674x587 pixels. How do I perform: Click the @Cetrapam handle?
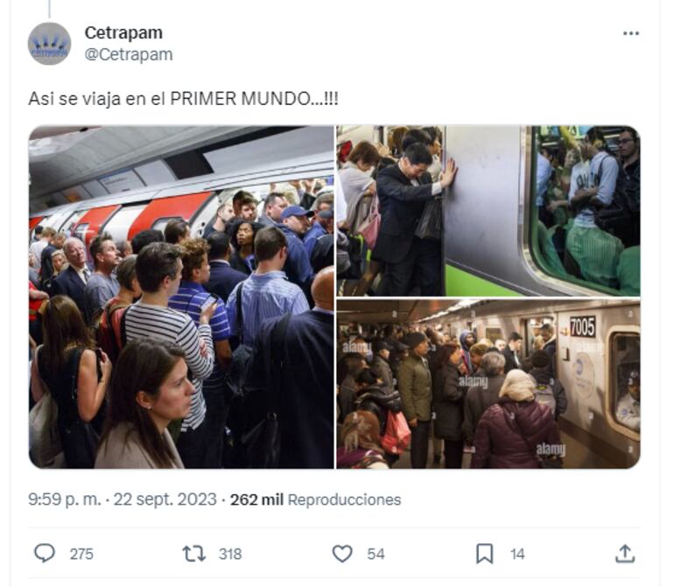coord(129,54)
